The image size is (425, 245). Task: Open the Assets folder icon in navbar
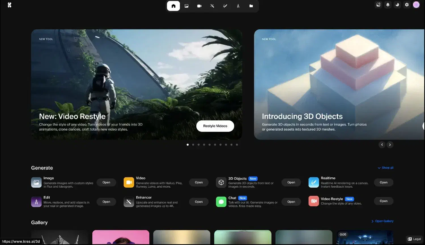tap(251, 6)
